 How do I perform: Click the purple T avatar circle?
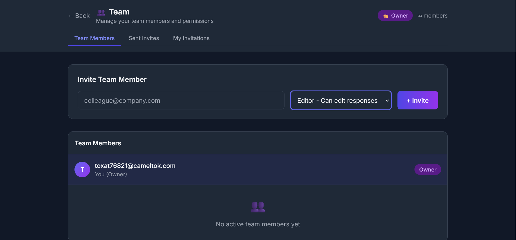82,170
